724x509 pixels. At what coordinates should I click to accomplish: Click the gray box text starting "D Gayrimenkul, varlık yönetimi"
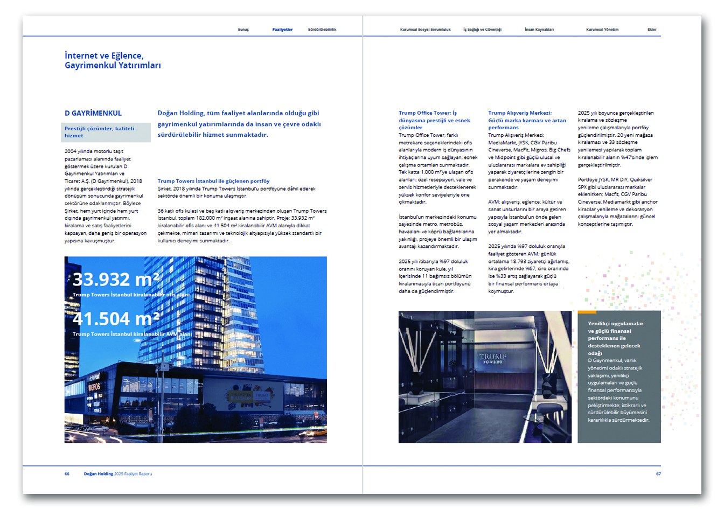(x=618, y=390)
